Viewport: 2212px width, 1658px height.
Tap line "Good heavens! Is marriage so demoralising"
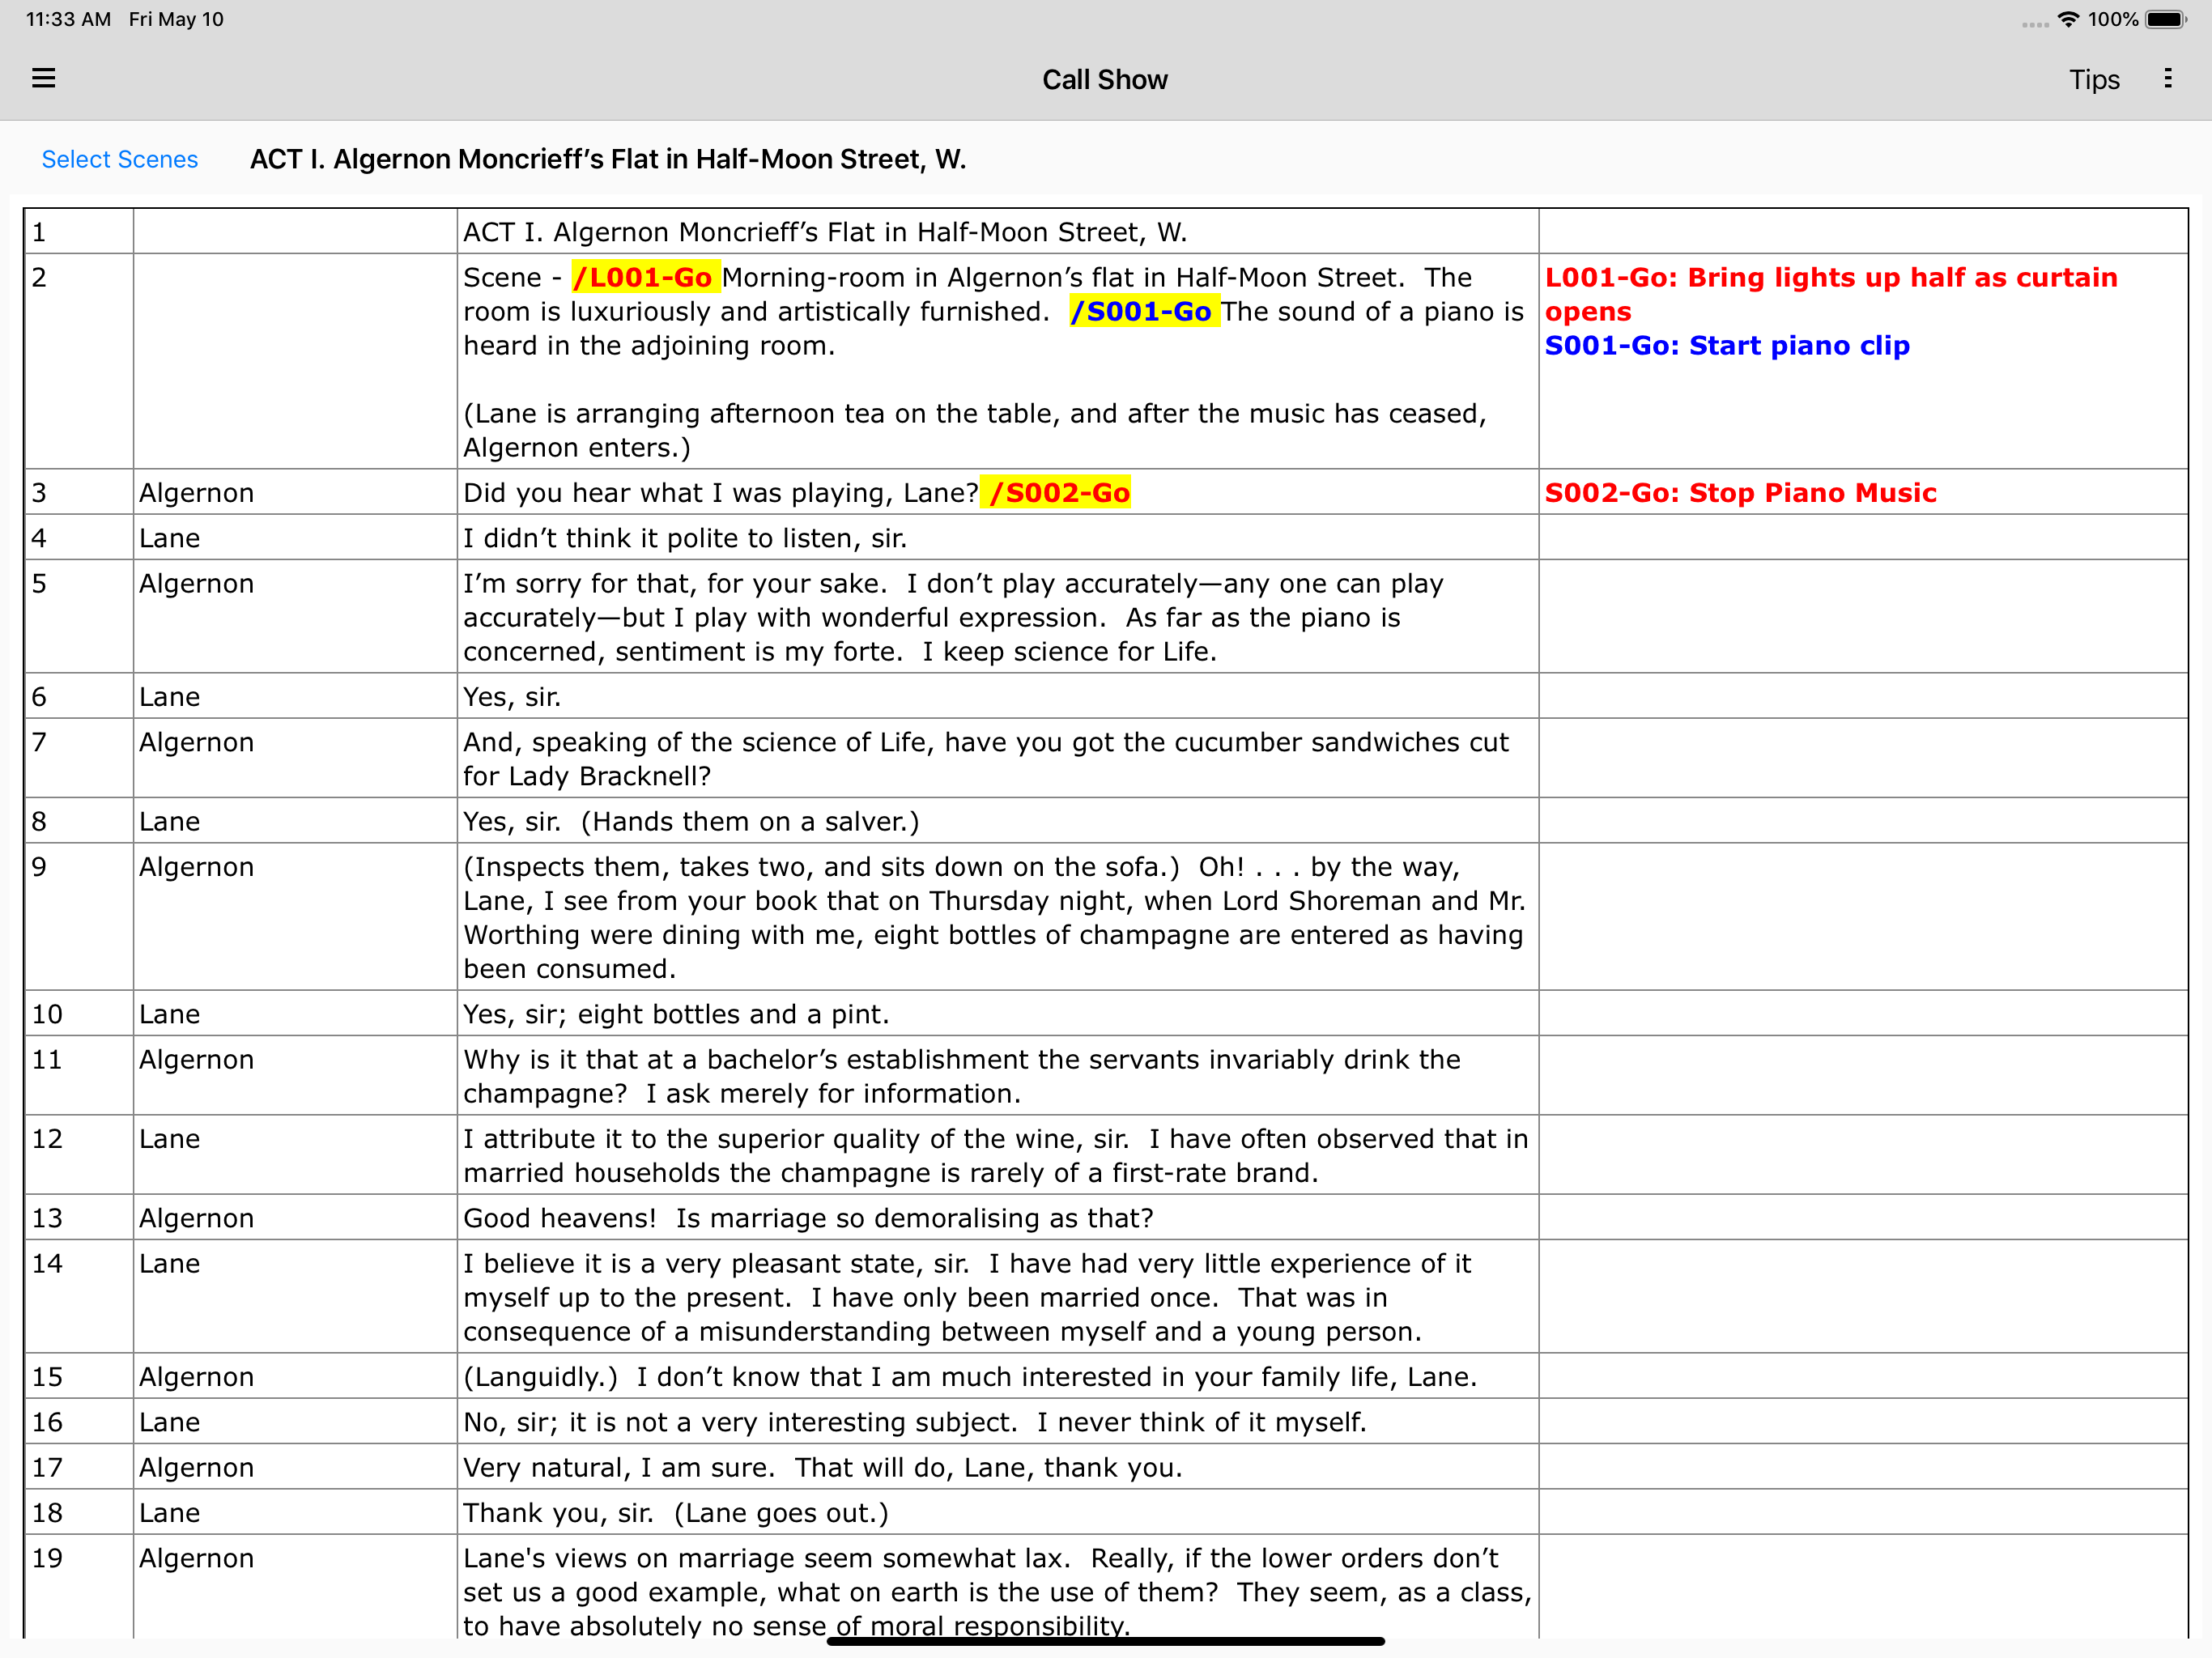[x=808, y=1218]
